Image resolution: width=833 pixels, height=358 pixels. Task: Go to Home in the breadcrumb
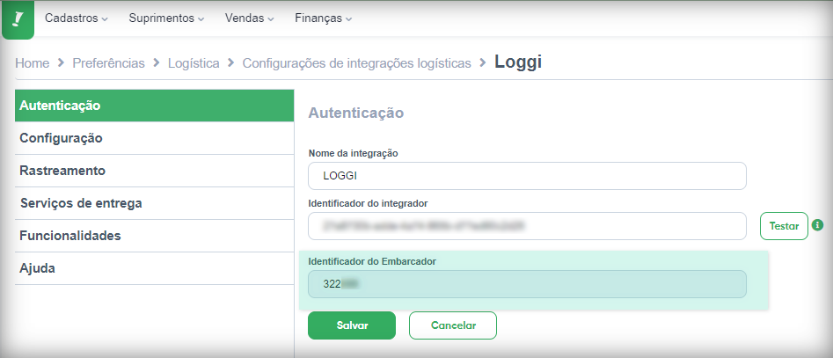tap(32, 63)
